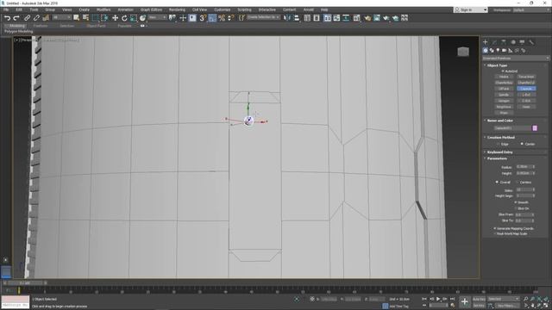Viewport: 552px width, 310px height.
Task: Switch to the Hierarchy command panel tab
Action: tap(504, 42)
